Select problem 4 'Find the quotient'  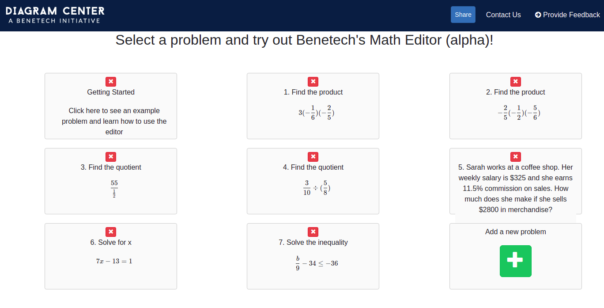(313, 188)
